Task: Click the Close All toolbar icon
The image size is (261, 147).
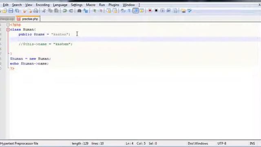Action: coord(30,11)
